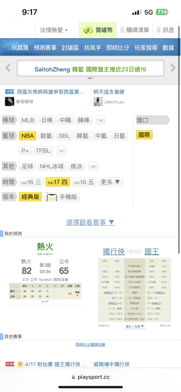
Task: Go to next banner with right arrow
Action: click(173, 68)
